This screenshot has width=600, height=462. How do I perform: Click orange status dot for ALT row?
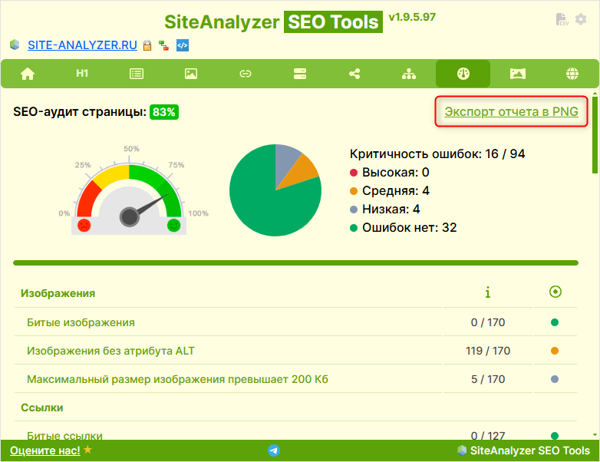(555, 351)
